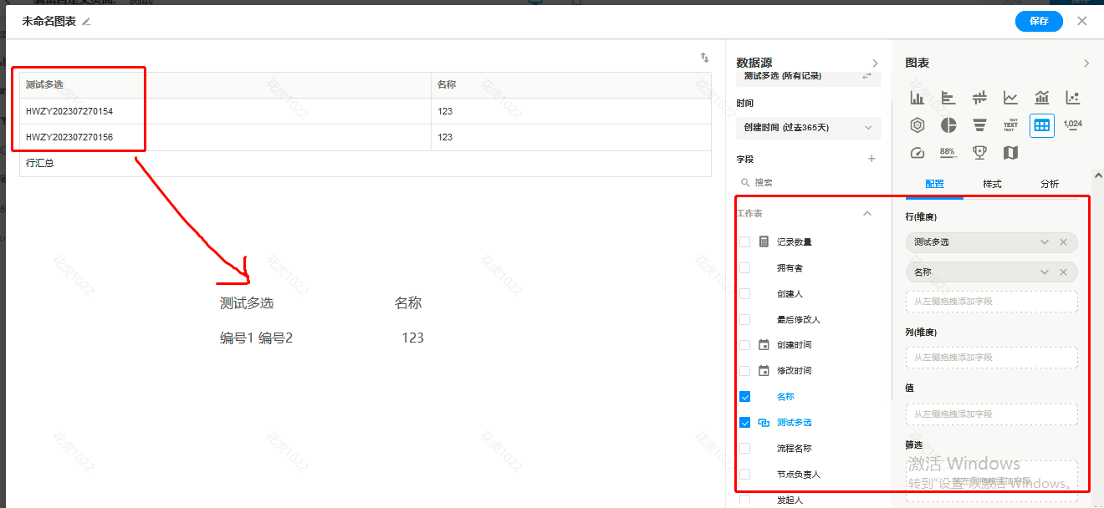1104x508 pixels.
Task: Pick the map chart type
Action: pyautogui.click(x=1010, y=152)
